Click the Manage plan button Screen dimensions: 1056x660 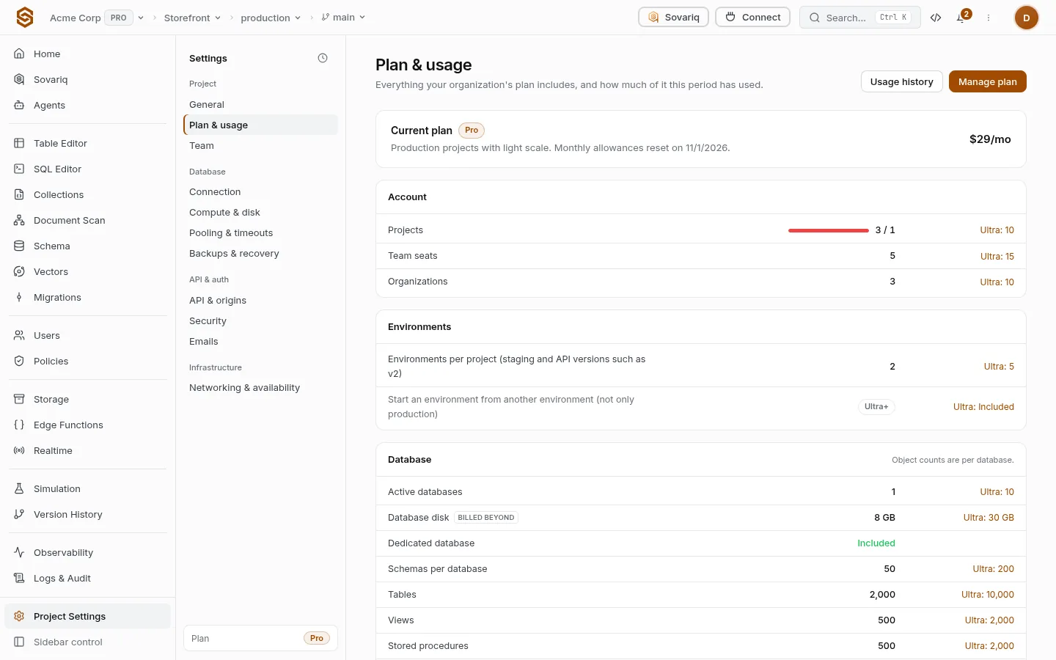pos(987,81)
